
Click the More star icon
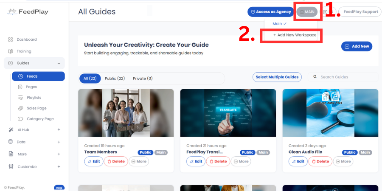(x=11, y=154)
